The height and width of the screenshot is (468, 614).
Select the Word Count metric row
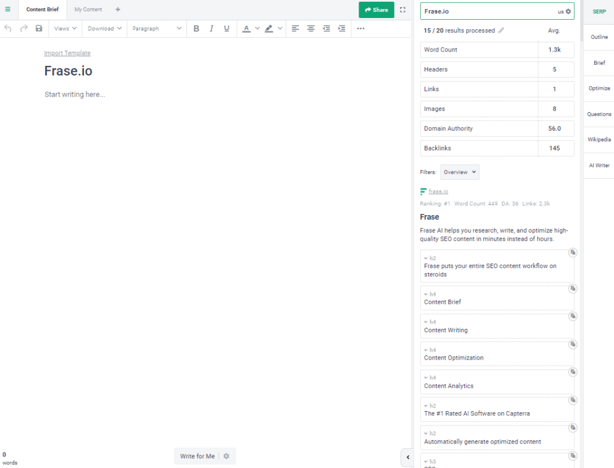(497, 50)
